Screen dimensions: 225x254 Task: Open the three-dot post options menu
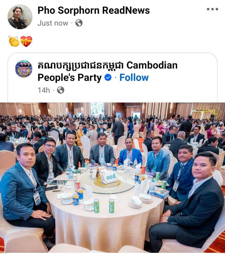pyautogui.click(x=212, y=9)
